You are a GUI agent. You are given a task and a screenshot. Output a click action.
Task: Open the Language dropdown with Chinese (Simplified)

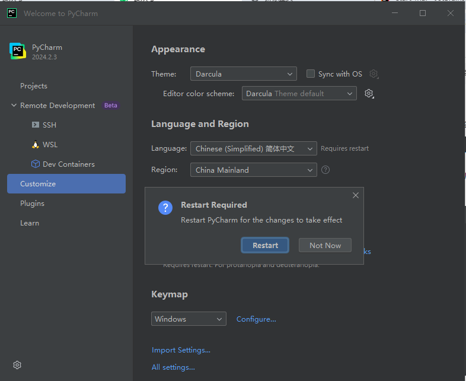pos(254,148)
